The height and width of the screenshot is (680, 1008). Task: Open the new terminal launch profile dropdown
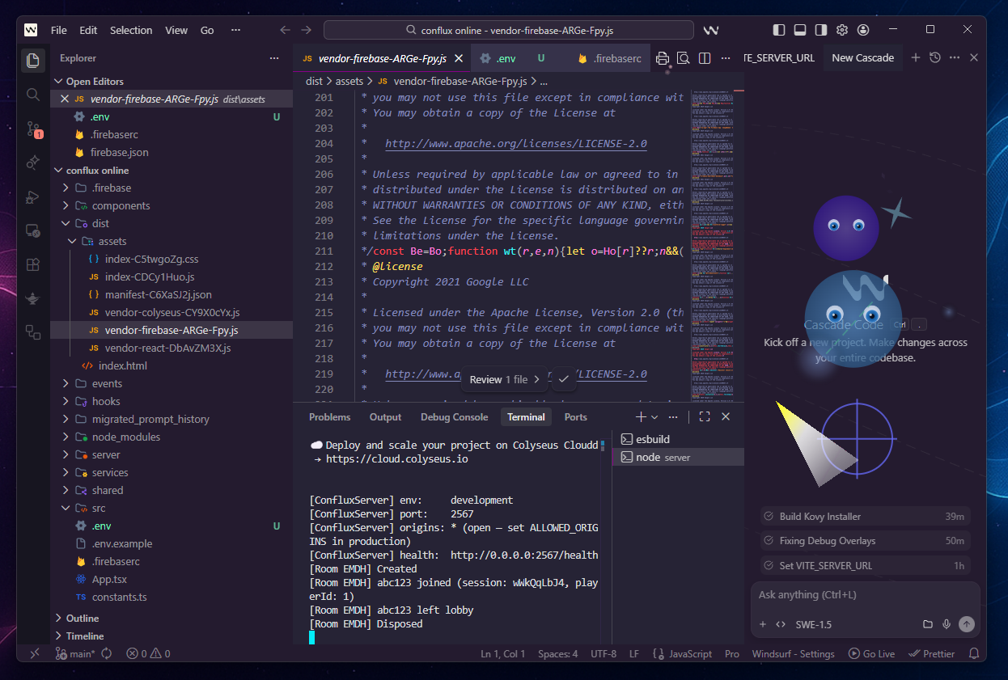[x=654, y=417]
